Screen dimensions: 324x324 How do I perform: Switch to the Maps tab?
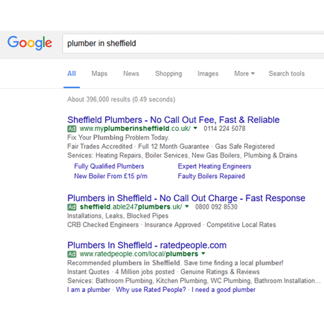point(100,74)
